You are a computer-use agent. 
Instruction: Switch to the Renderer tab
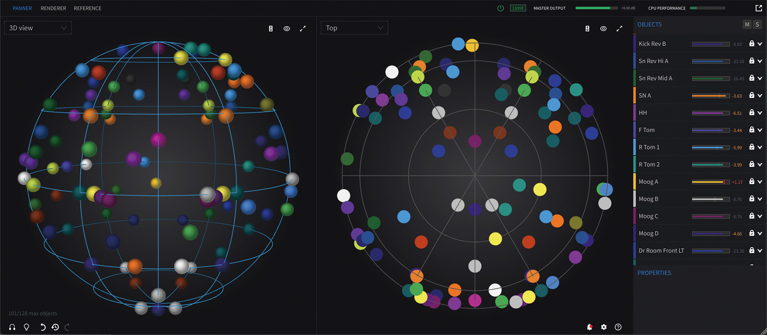pos(53,8)
